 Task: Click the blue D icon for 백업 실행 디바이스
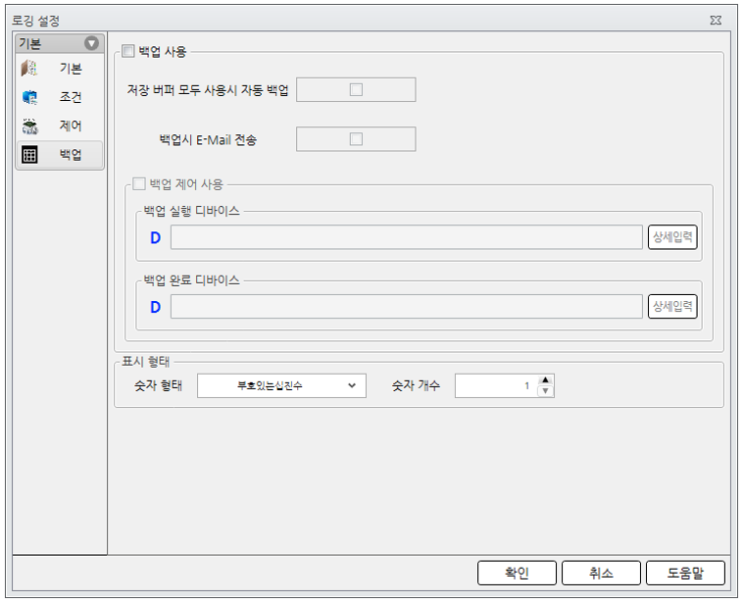(155, 237)
